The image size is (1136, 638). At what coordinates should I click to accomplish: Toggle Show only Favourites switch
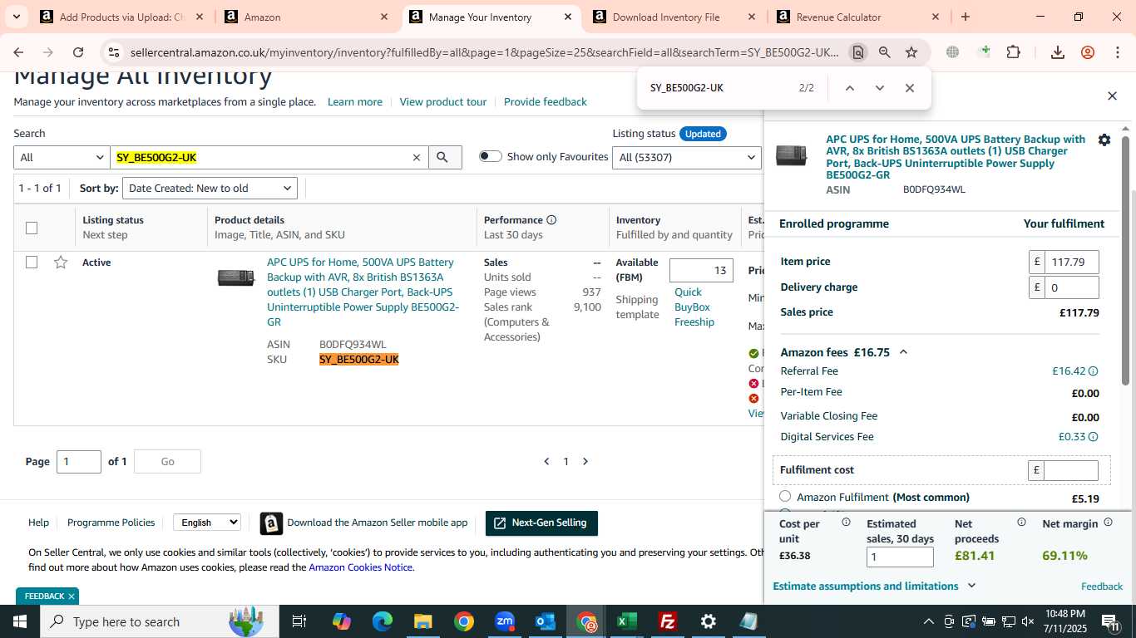tap(491, 156)
